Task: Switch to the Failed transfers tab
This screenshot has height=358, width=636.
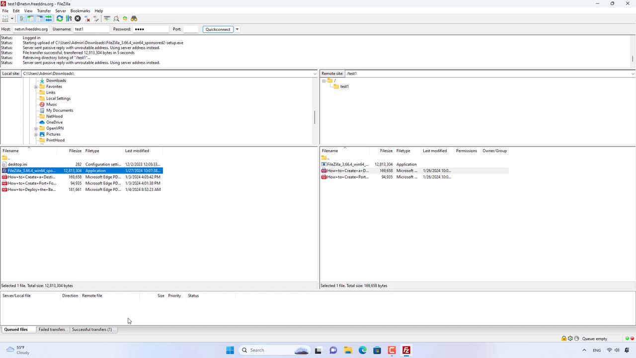Action: click(x=52, y=330)
